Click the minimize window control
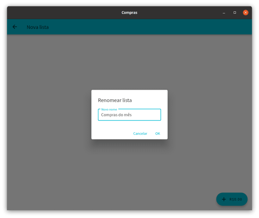This screenshot has width=259, height=218. point(224,13)
